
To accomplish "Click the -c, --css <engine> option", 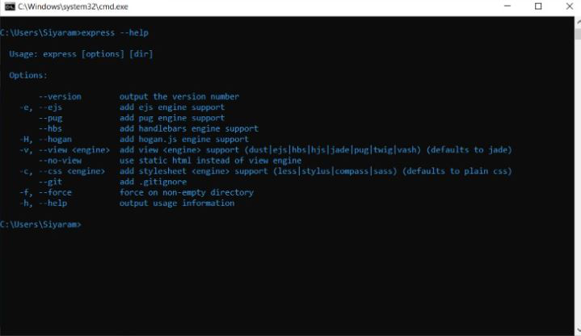I will (x=63, y=171).
